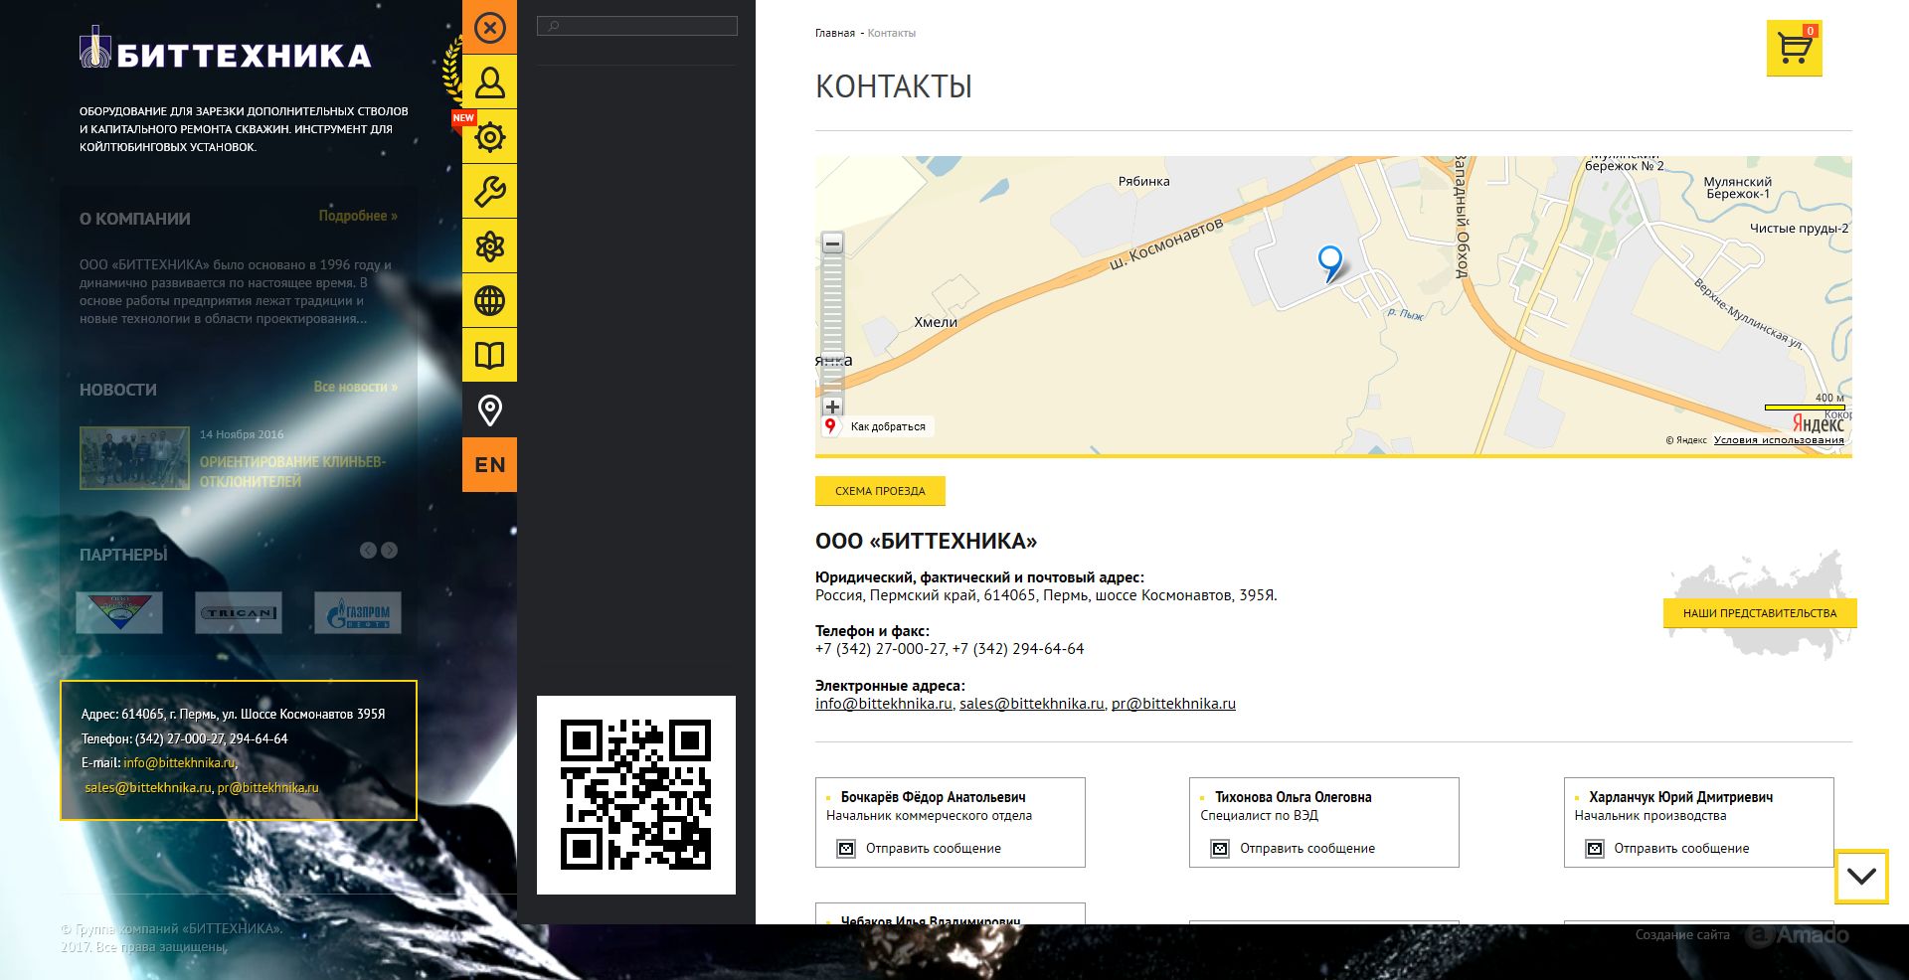Click the Яндекс map logo
Screen dimensions: 1909x980
1818,424
